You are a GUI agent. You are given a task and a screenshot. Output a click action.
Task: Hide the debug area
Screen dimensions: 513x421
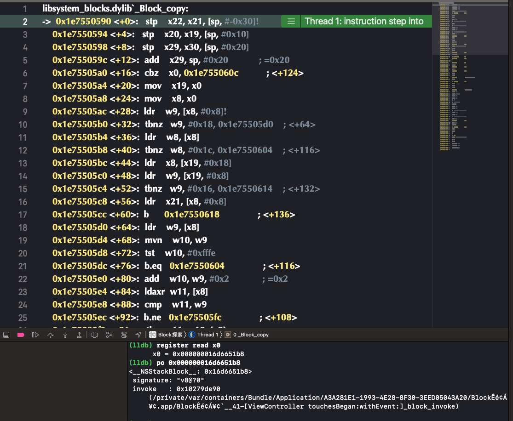(x=6, y=335)
